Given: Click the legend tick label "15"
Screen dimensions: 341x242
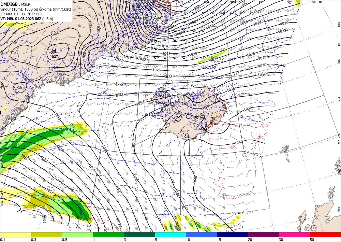Looking at the screenshot, I should (x=219, y=240).
